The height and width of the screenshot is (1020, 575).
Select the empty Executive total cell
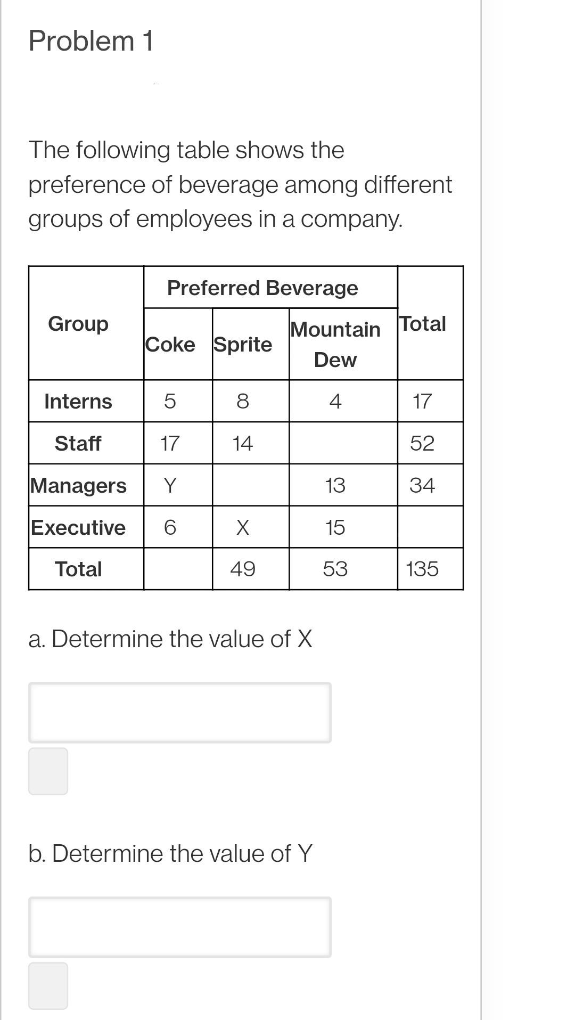point(430,527)
